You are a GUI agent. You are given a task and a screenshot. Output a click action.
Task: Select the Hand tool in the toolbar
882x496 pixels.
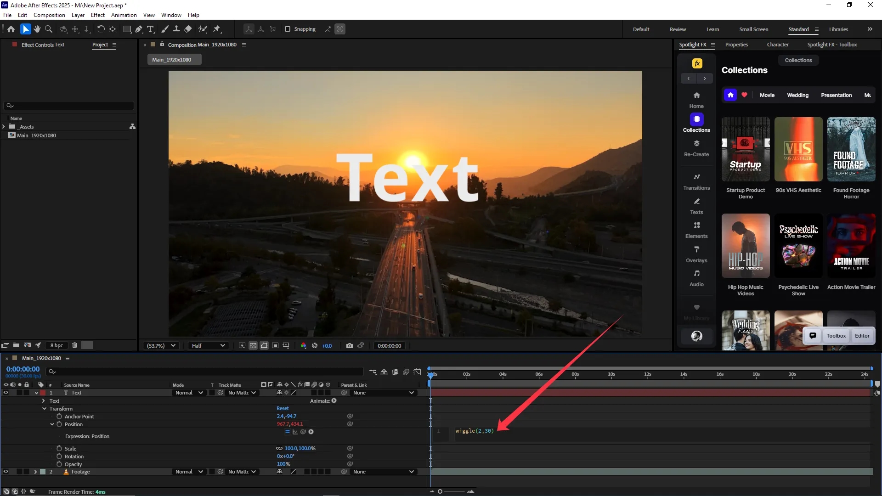[37, 29]
